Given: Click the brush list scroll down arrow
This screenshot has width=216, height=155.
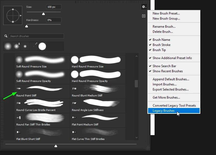Looking at the screenshot, I should (x=137, y=138).
